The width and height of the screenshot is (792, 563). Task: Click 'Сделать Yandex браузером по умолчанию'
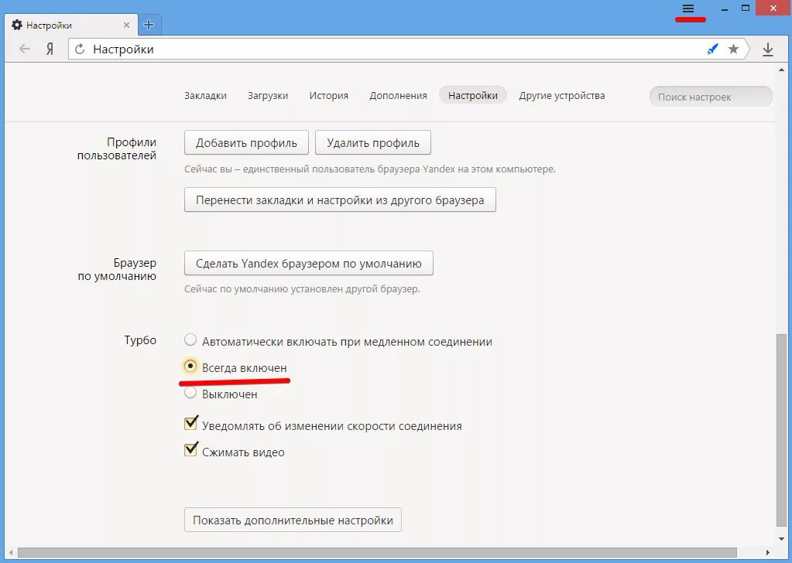pyautogui.click(x=309, y=264)
